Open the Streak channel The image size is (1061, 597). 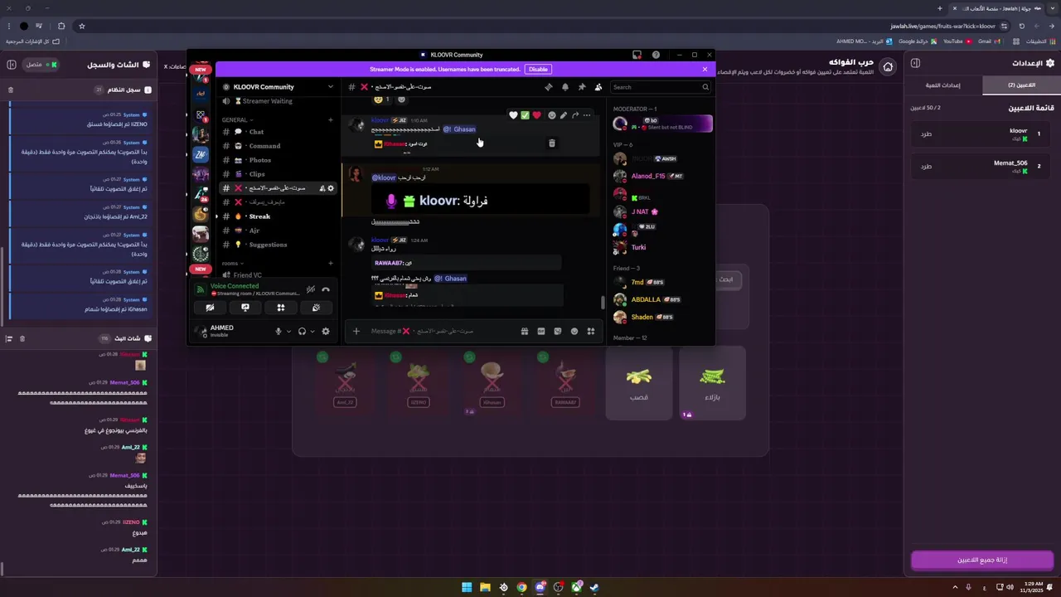click(277, 216)
